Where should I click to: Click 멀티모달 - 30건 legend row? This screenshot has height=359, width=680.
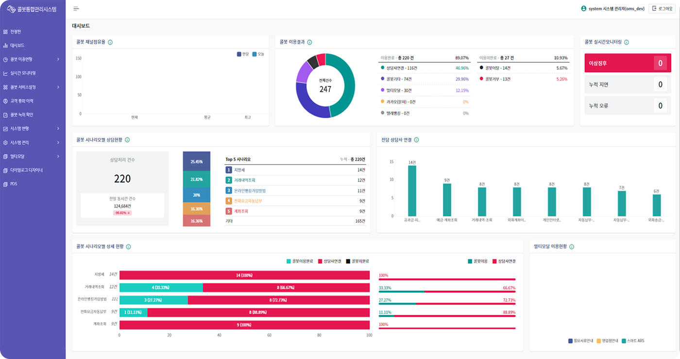point(425,90)
